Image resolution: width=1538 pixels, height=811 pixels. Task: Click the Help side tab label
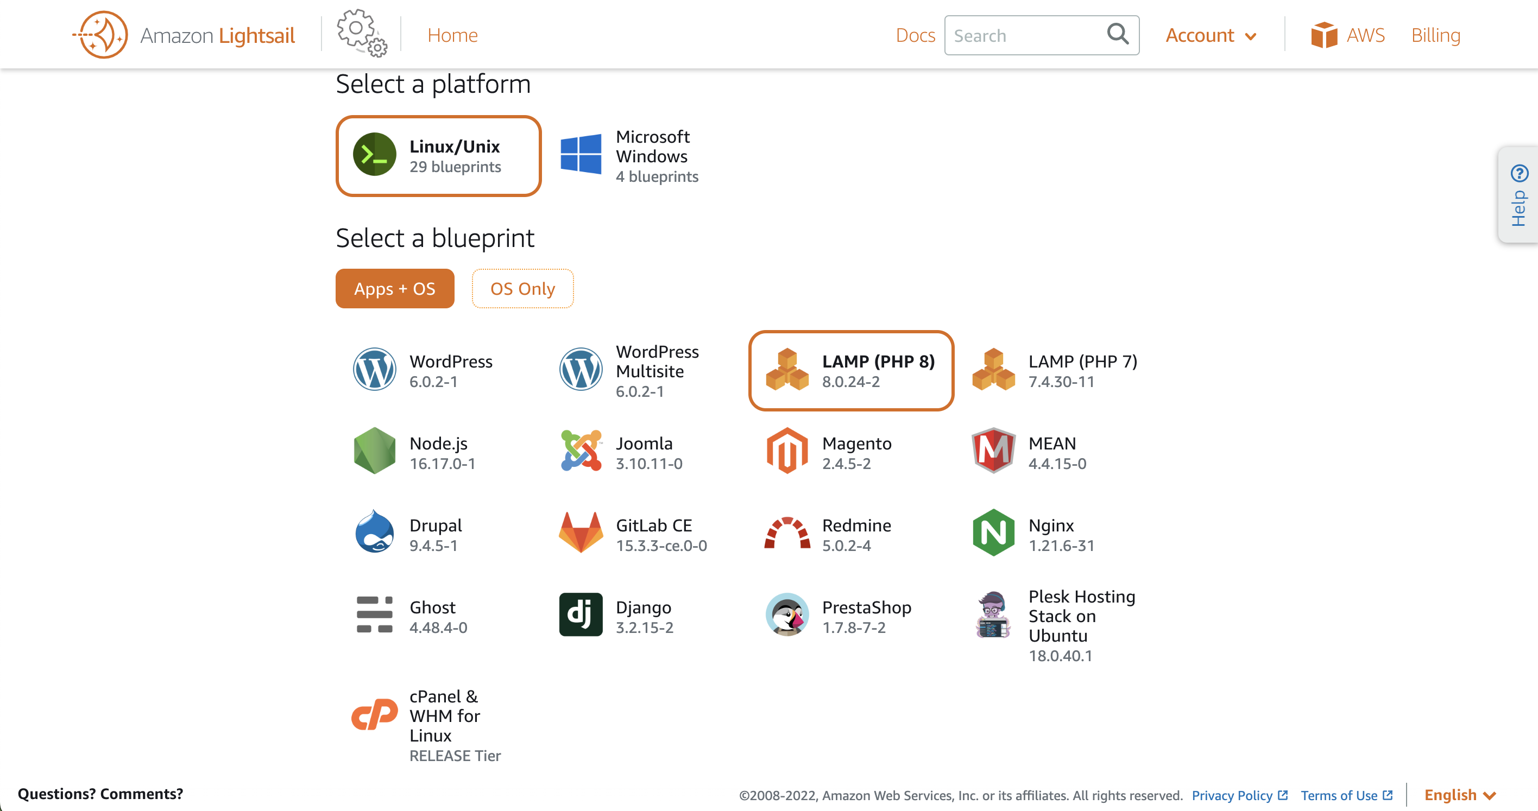tap(1519, 208)
